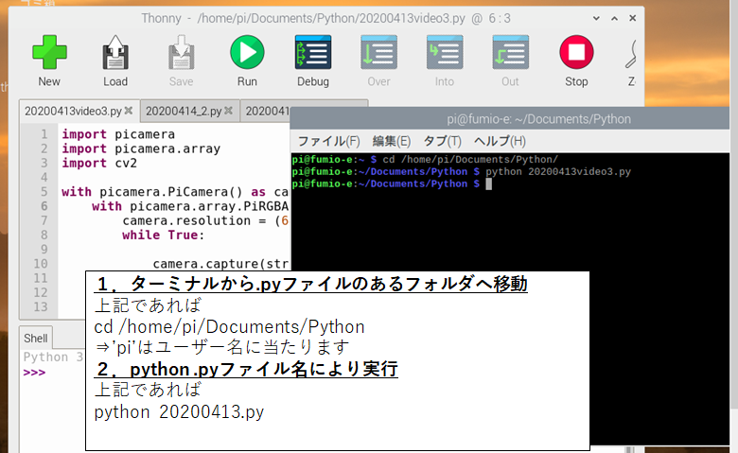Click the 'while True:' line in editor
Viewport: 738px width, 453px height.
pyautogui.click(x=163, y=235)
